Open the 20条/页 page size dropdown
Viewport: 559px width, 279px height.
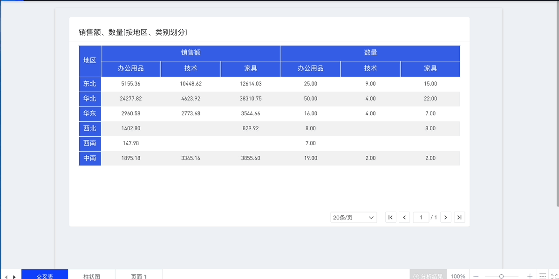353,217
